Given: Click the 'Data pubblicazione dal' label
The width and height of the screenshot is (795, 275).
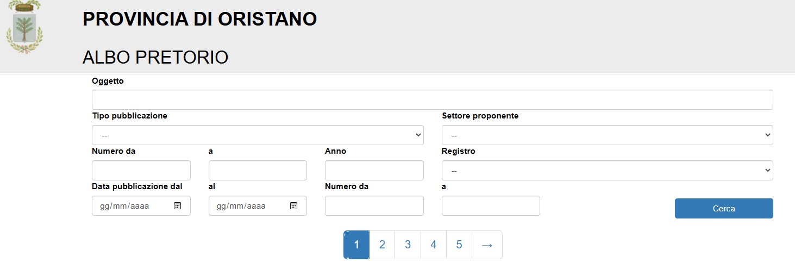Looking at the screenshot, I should (x=137, y=186).
